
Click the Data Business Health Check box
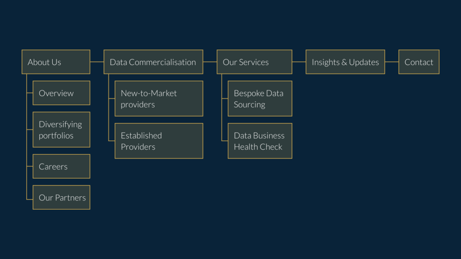(260, 141)
